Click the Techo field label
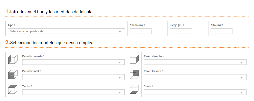Screen dimensions: 254x101 coord(27,86)
